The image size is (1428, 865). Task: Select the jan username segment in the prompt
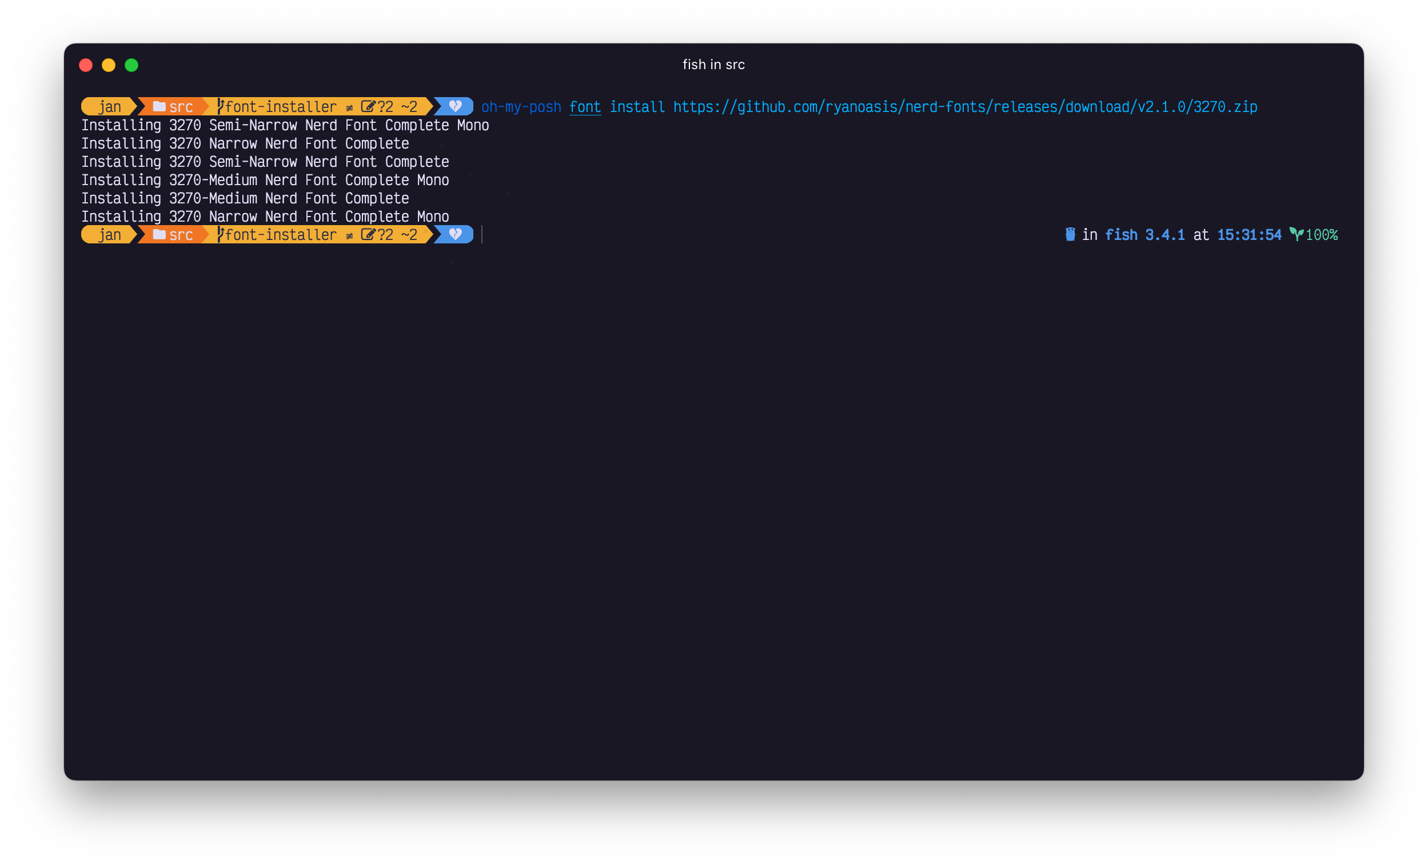(x=110, y=107)
